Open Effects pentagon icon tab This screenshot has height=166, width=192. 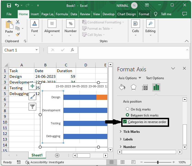(133, 87)
